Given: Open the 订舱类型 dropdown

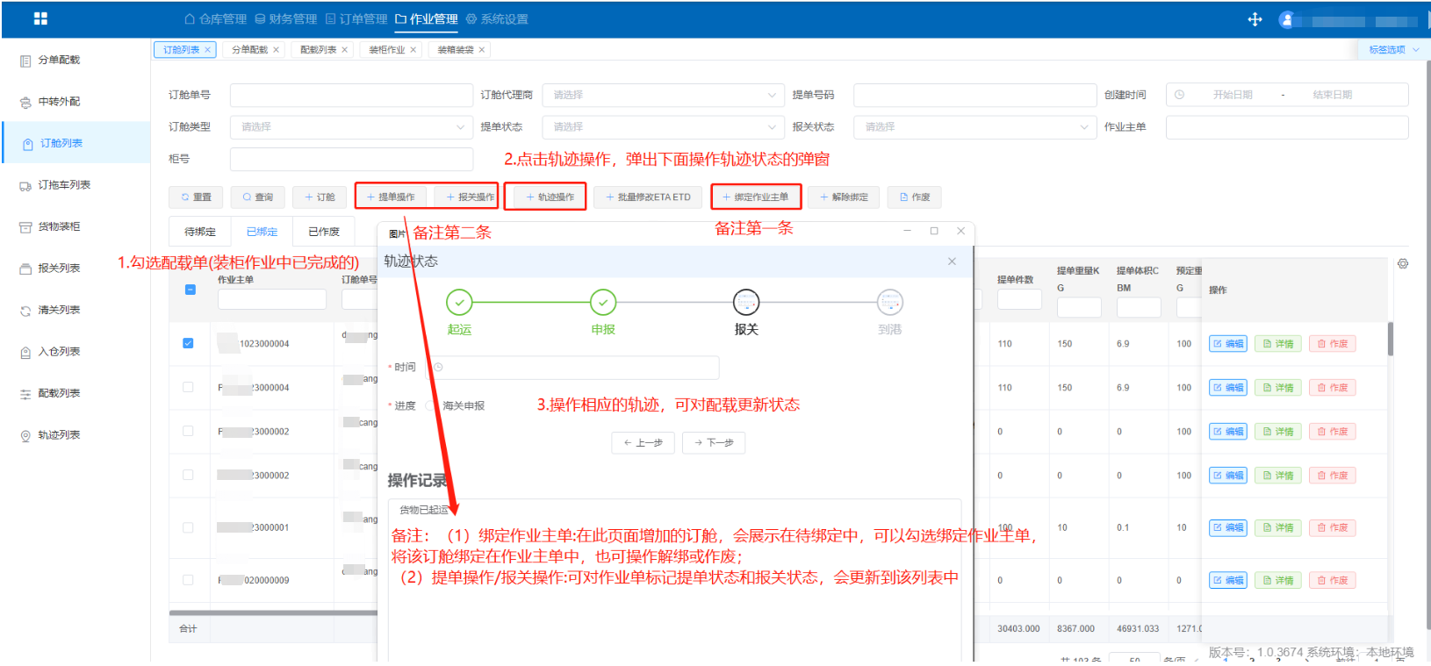Looking at the screenshot, I should pos(351,127).
